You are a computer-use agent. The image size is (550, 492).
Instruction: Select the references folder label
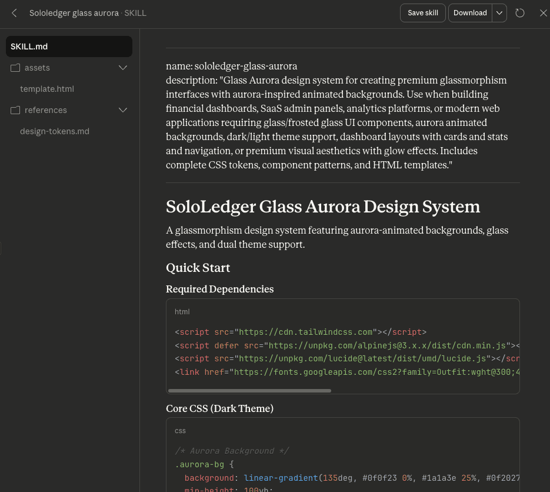click(x=46, y=110)
